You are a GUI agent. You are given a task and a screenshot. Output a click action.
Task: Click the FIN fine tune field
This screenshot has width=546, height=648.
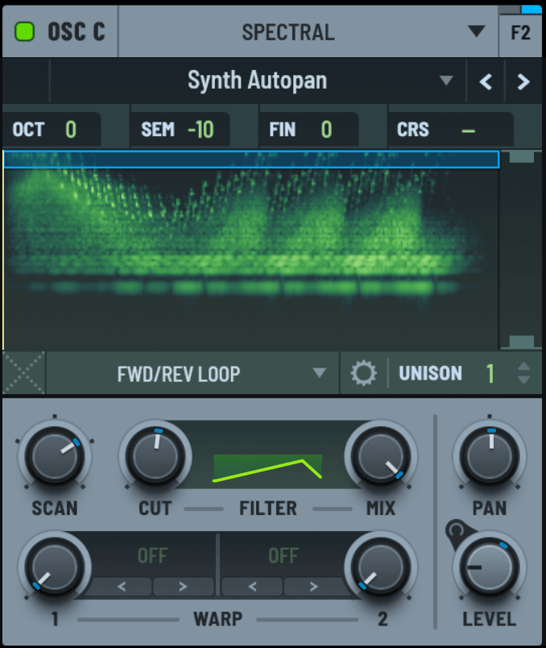click(x=326, y=130)
